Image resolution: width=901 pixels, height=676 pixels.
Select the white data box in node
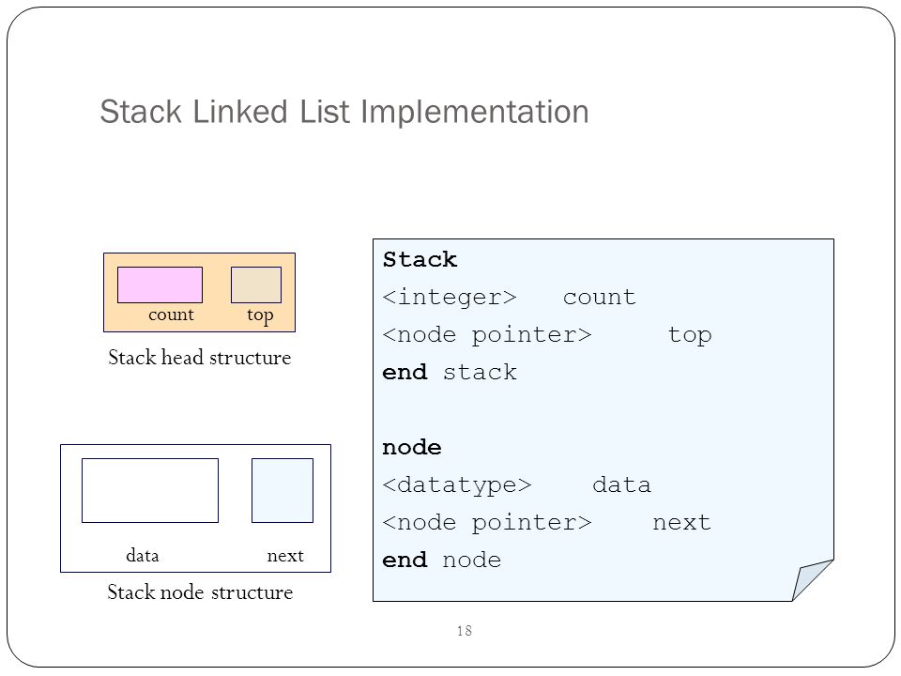(150, 490)
